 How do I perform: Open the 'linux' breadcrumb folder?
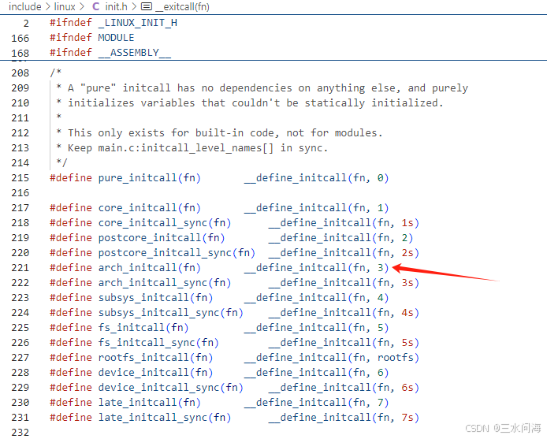pyautogui.click(x=65, y=6)
